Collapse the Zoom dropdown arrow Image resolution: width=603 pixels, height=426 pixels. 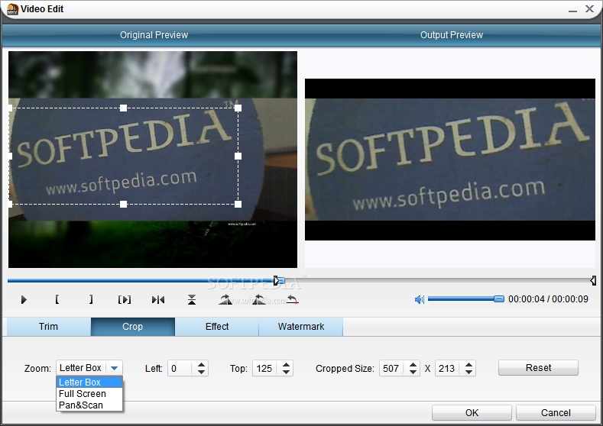pos(114,368)
